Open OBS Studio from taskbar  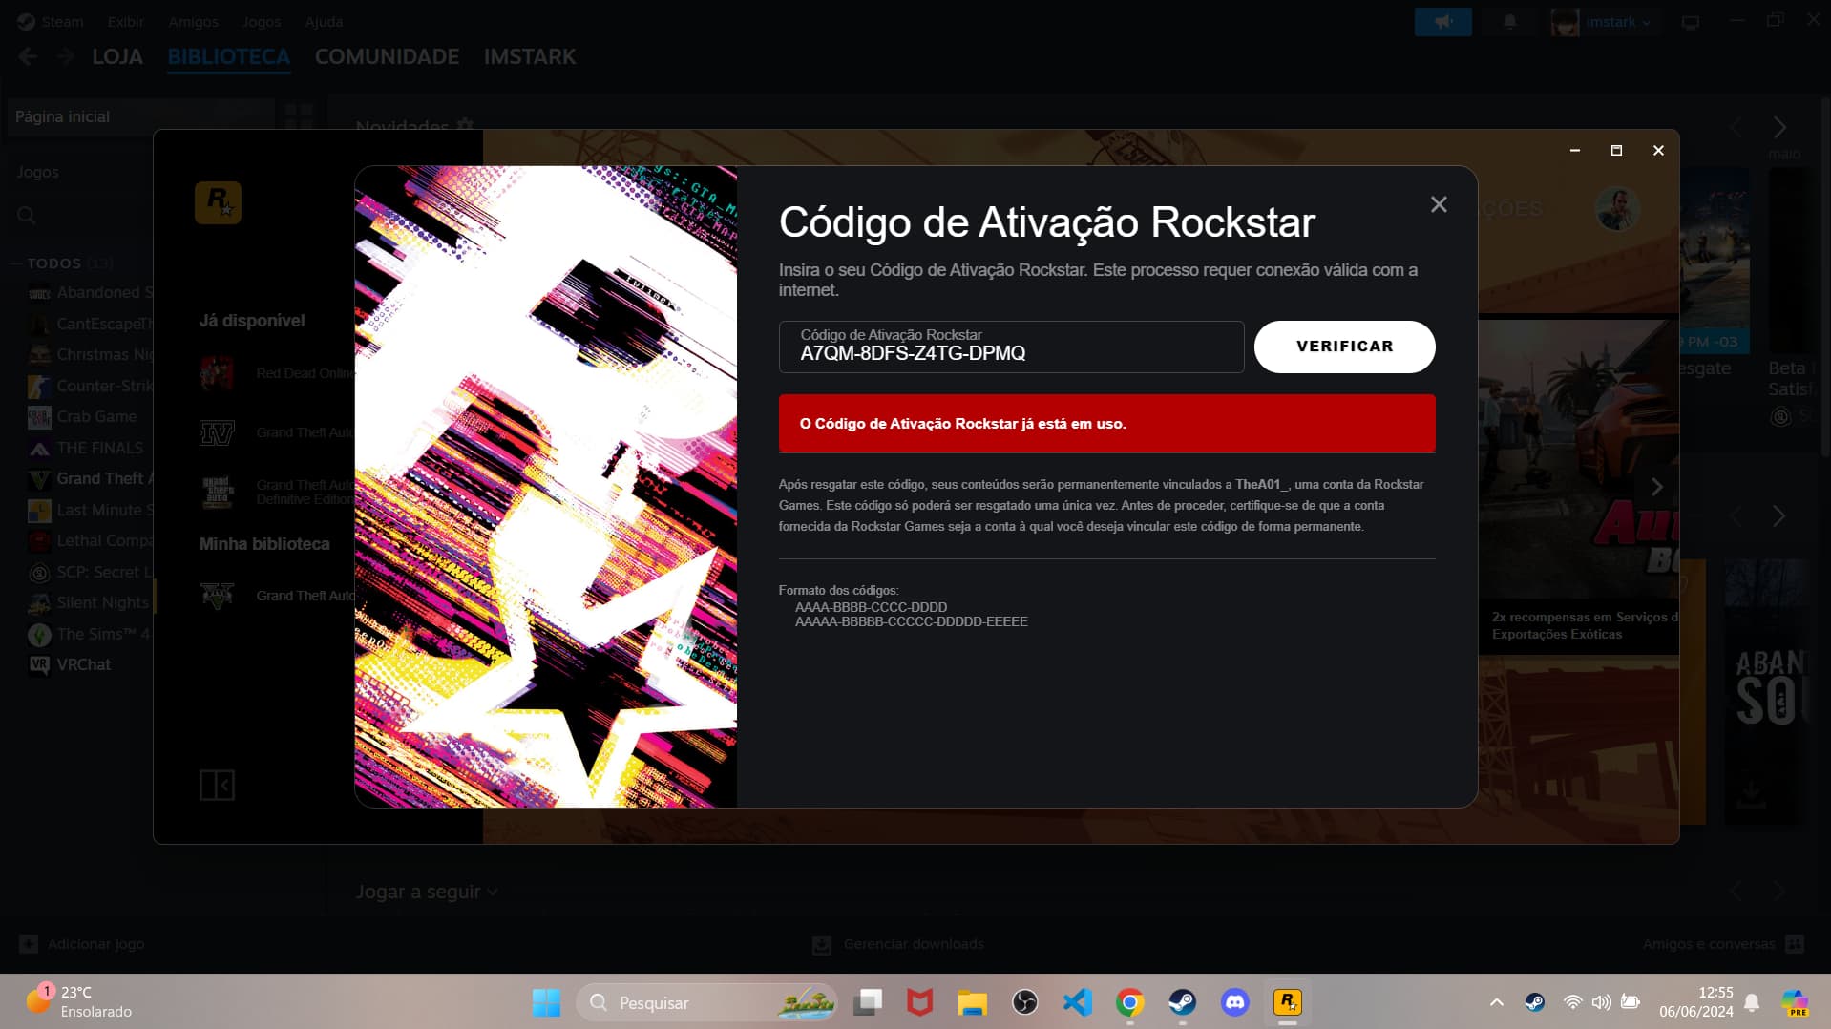point(1024,1002)
